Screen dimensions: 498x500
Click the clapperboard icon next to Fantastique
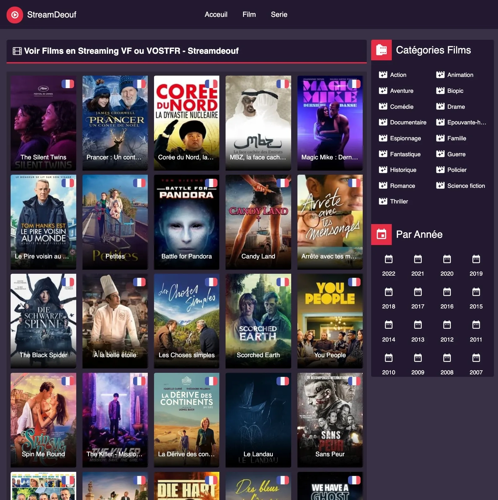coord(383,154)
